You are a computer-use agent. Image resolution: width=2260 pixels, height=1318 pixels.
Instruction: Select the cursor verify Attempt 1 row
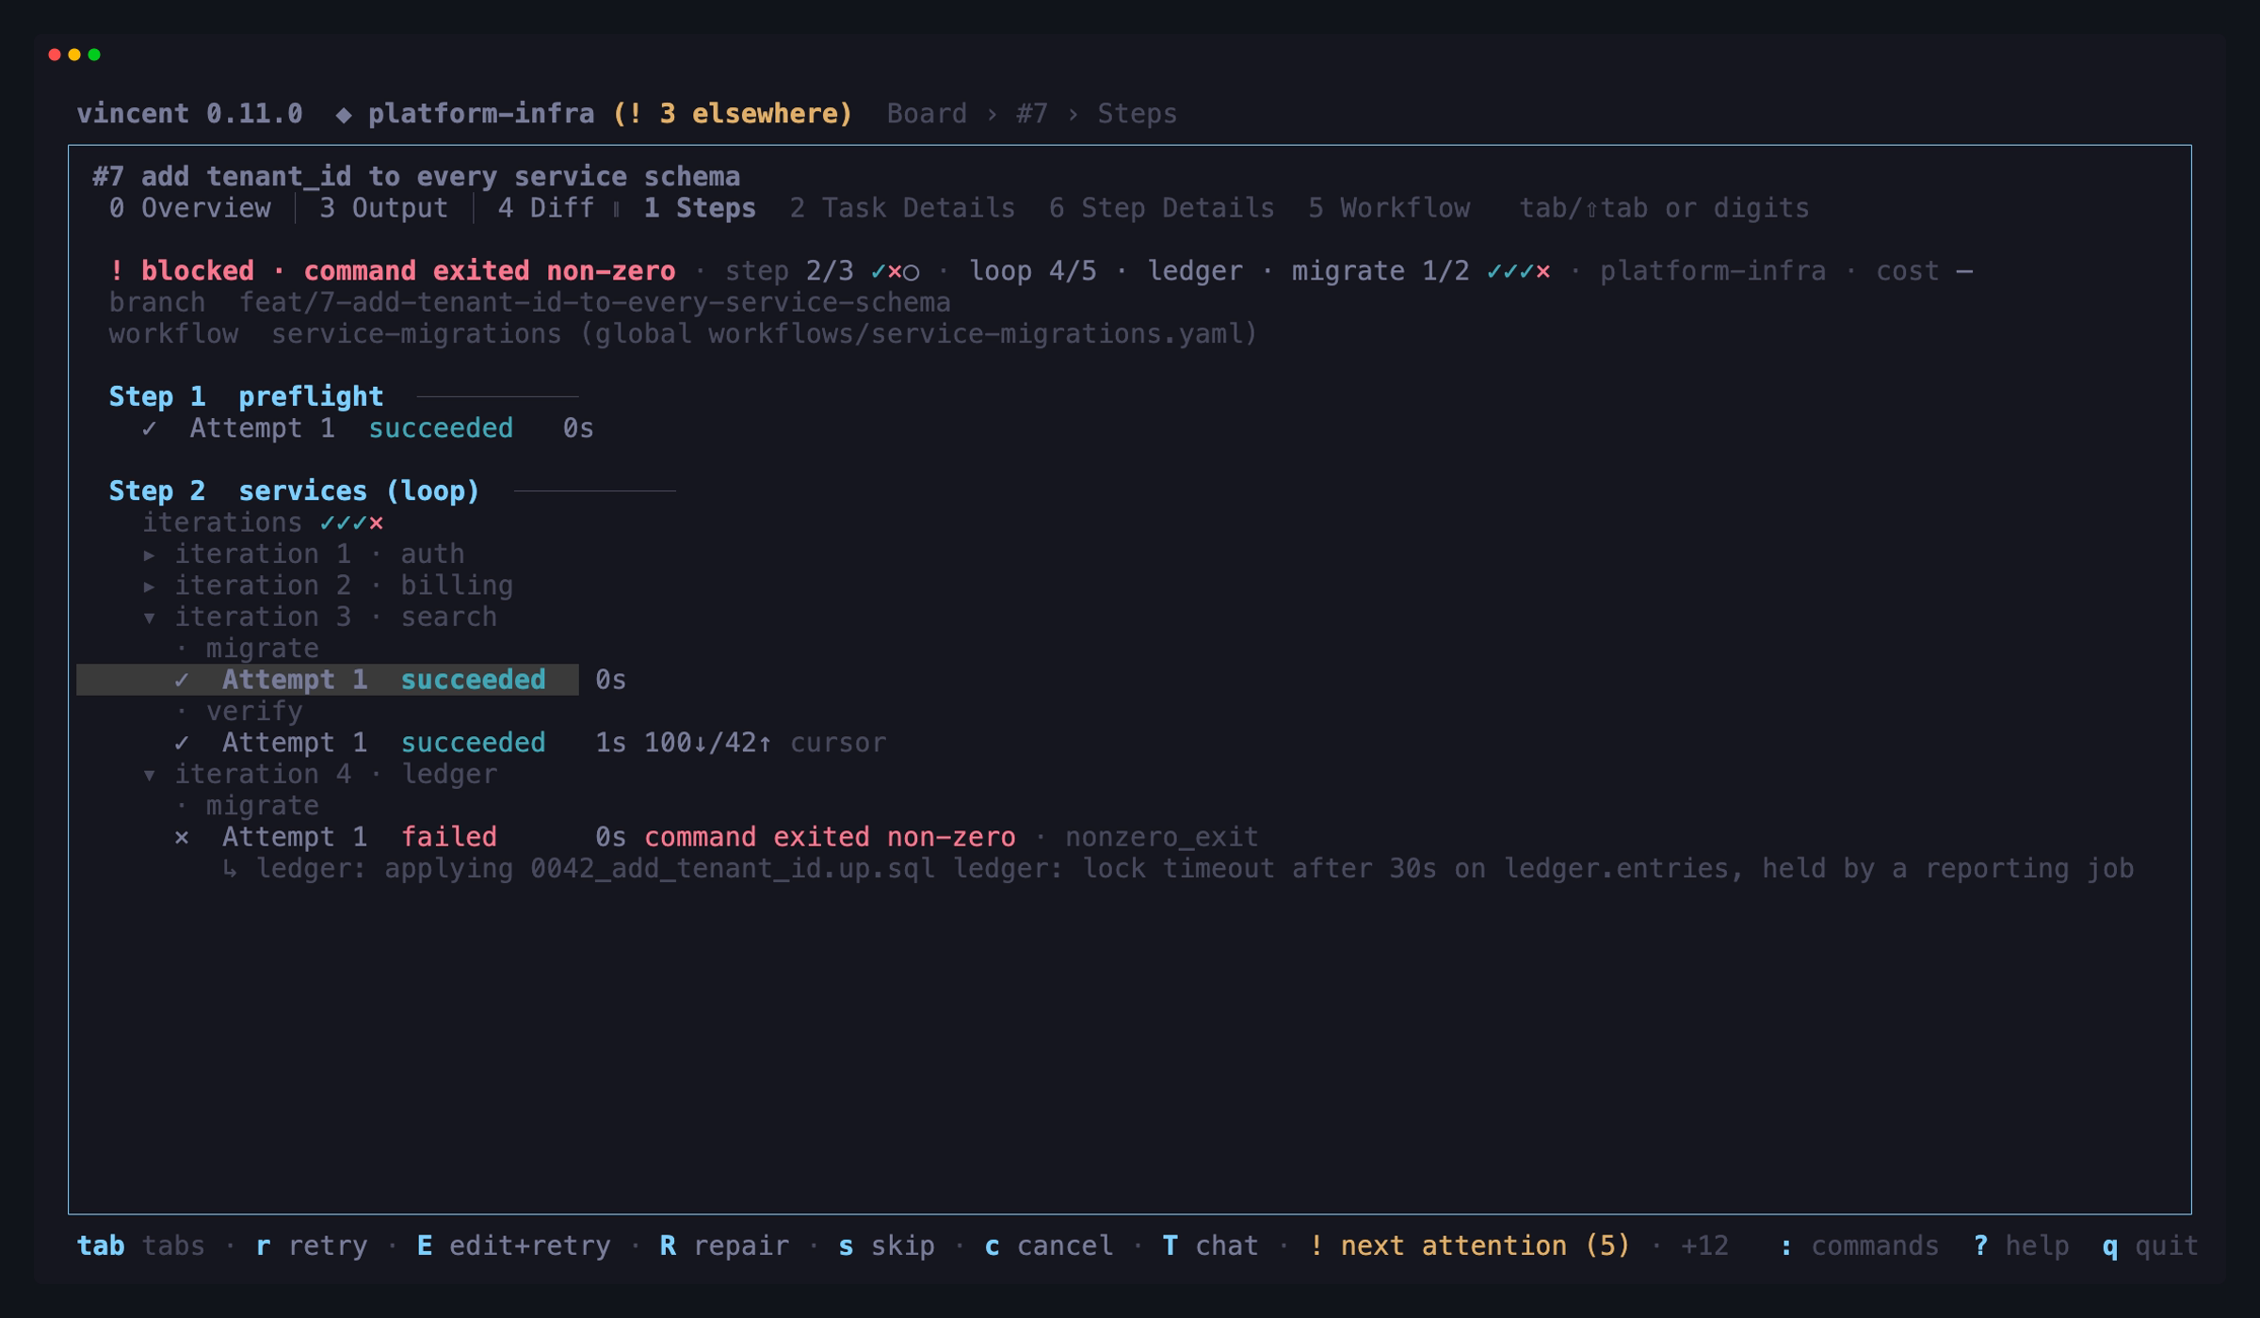[x=529, y=743]
